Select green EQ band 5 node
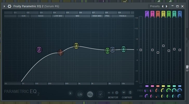189x104 pixels. tap(107, 51)
